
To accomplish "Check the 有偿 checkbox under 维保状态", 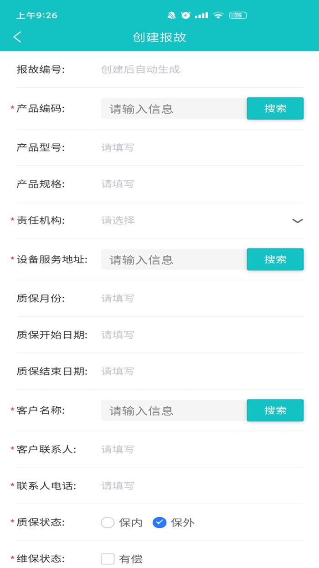I will (x=108, y=559).
